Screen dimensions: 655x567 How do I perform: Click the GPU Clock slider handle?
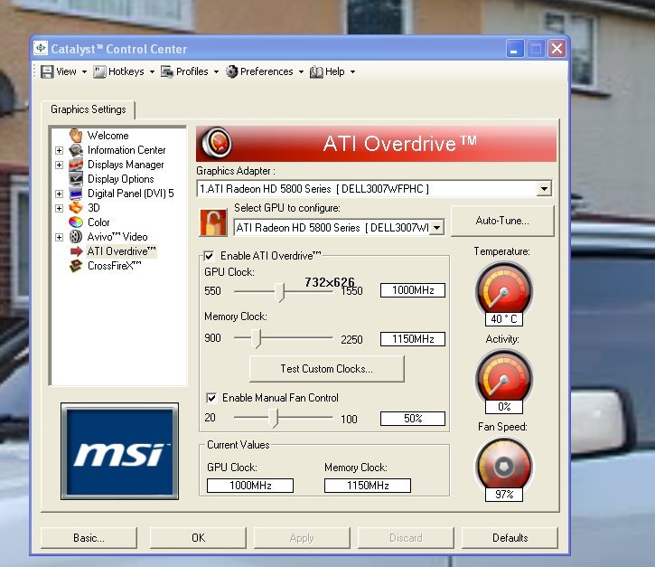click(x=281, y=291)
